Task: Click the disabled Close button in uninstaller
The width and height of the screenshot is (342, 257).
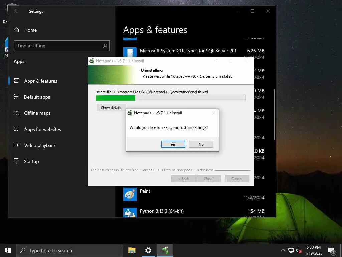Action: (x=208, y=179)
